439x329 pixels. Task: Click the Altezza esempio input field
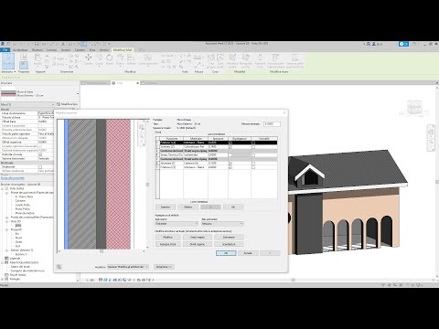point(272,124)
